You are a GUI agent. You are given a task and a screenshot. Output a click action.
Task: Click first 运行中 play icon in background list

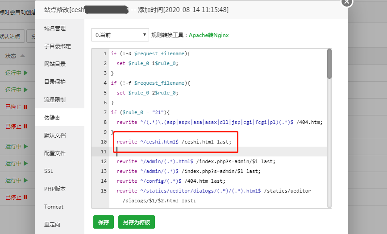tap(26, 73)
